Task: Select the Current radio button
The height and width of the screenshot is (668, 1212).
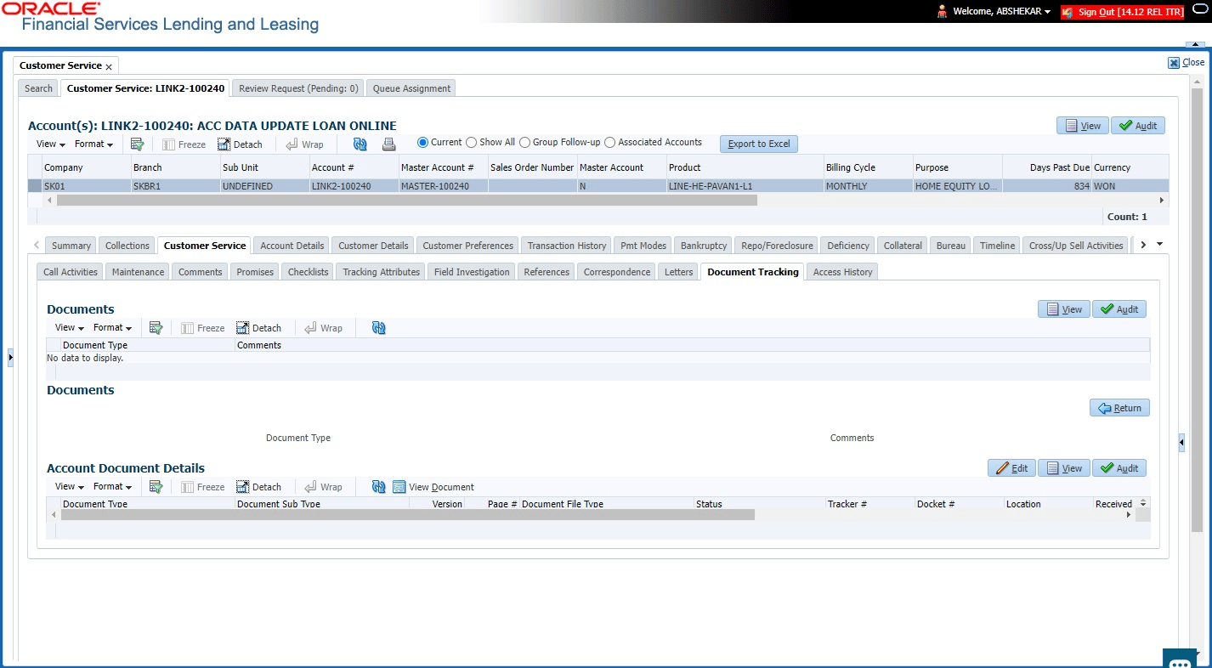Action: point(422,143)
